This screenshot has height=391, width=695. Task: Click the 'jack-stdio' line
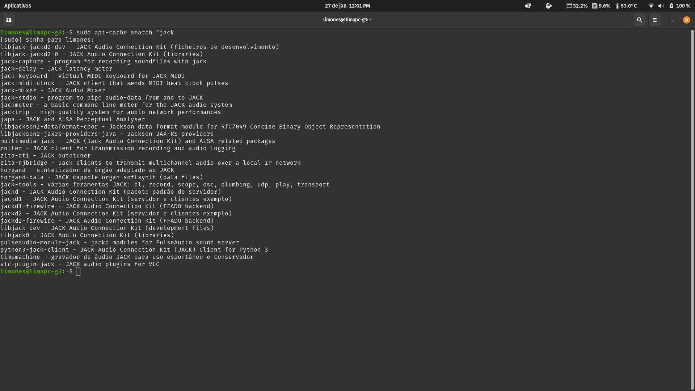coord(102,98)
